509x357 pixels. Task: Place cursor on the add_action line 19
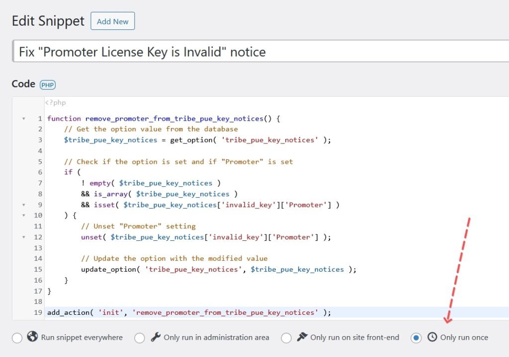(x=188, y=312)
